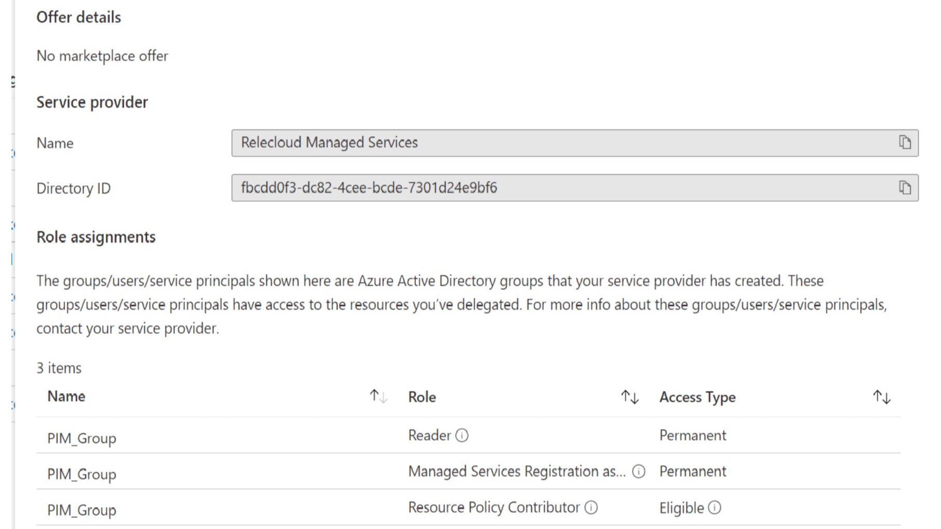
Task: Sort table using Role column arrows
Action: [x=629, y=397]
